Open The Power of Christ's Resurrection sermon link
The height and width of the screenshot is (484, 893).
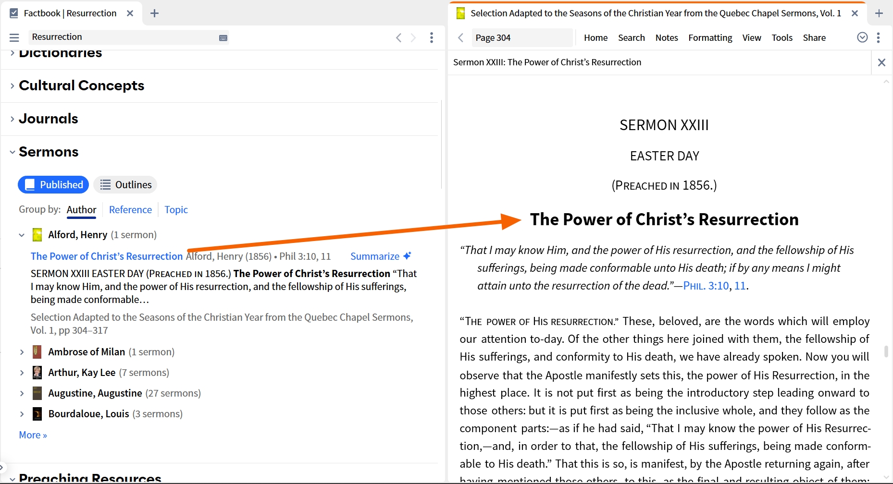(x=107, y=256)
